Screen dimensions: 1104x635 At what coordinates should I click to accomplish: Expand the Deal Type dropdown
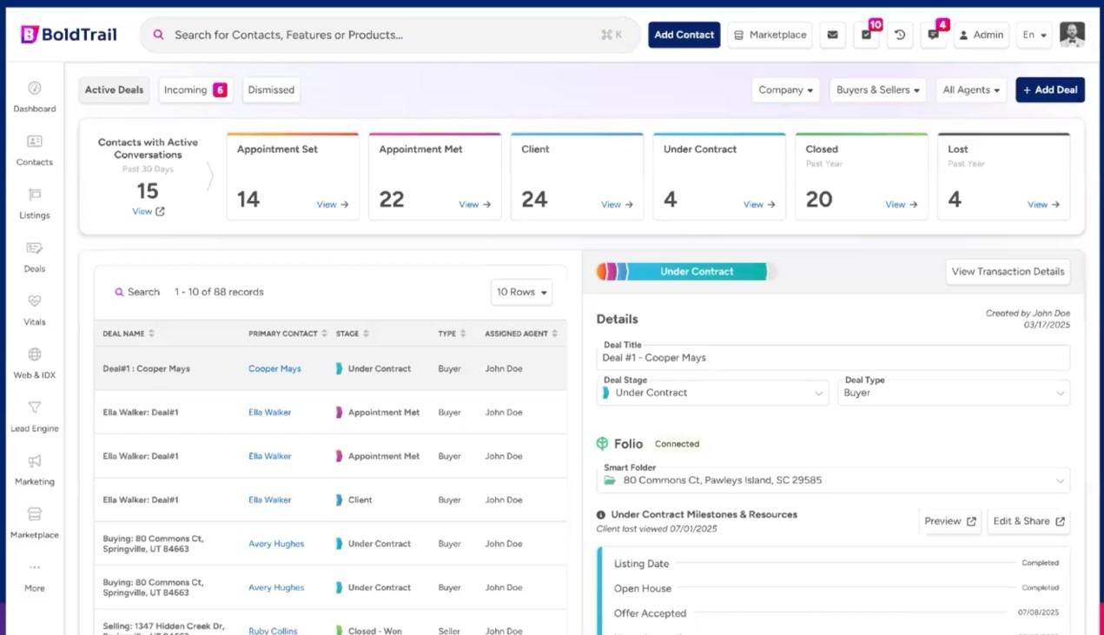click(954, 393)
